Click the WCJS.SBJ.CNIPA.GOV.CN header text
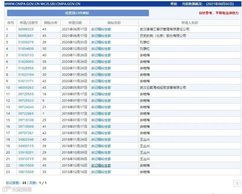The image size is (242, 194). point(60,4)
